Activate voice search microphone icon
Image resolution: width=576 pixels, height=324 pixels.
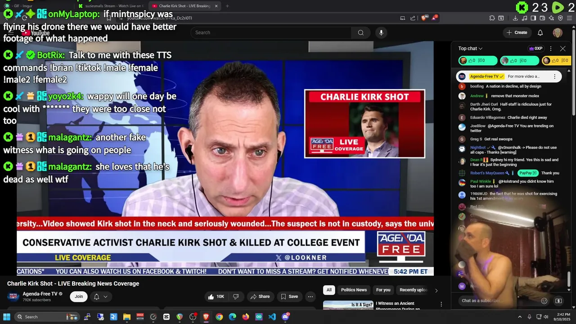pyautogui.click(x=381, y=32)
